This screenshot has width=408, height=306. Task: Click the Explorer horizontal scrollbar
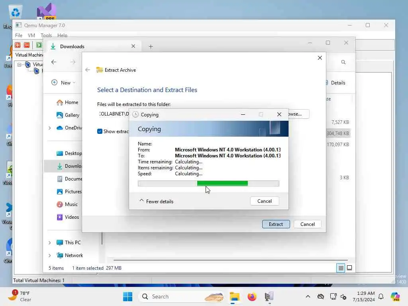231,260
